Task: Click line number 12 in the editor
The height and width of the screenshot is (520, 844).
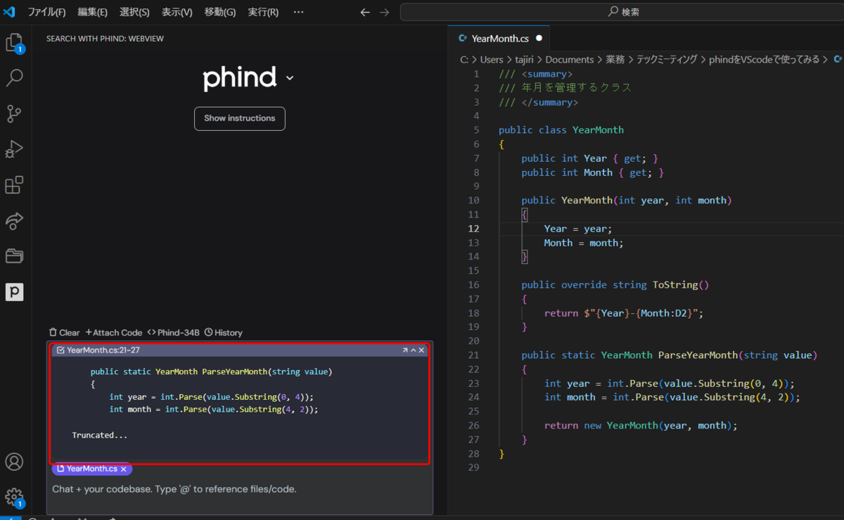Action: pyautogui.click(x=473, y=229)
